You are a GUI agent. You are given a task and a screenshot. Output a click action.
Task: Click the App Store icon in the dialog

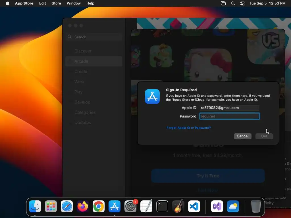[x=152, y=97]
